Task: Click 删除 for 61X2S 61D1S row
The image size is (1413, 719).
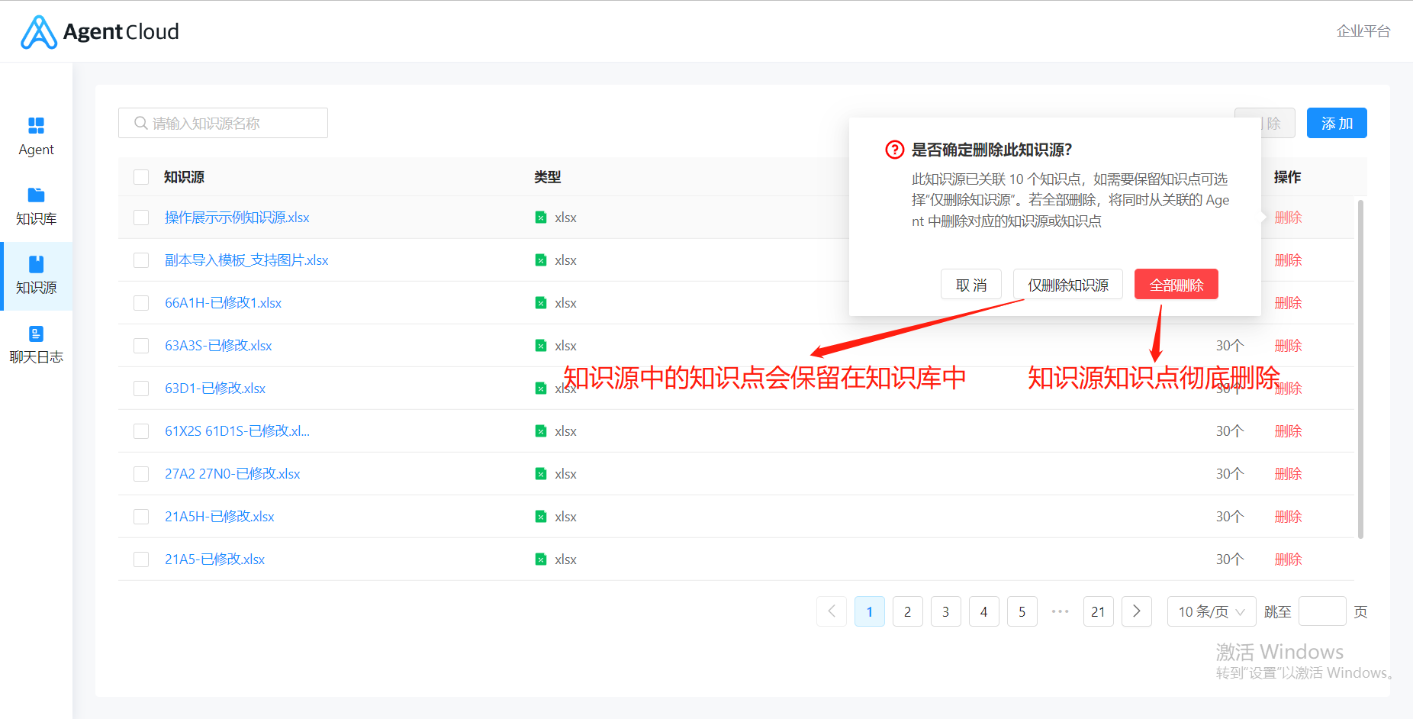Action: (x=1288, y=431)
